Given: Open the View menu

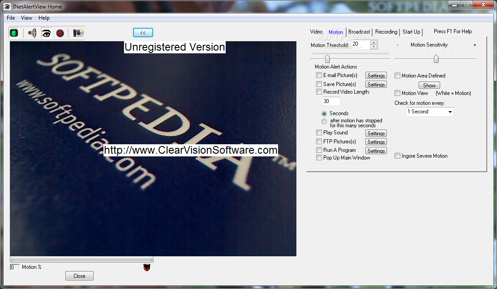Looking at the screenshot, I should (x=26, y=18).
